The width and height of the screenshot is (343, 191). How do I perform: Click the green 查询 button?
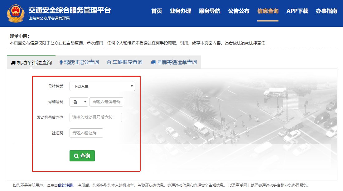82,156
